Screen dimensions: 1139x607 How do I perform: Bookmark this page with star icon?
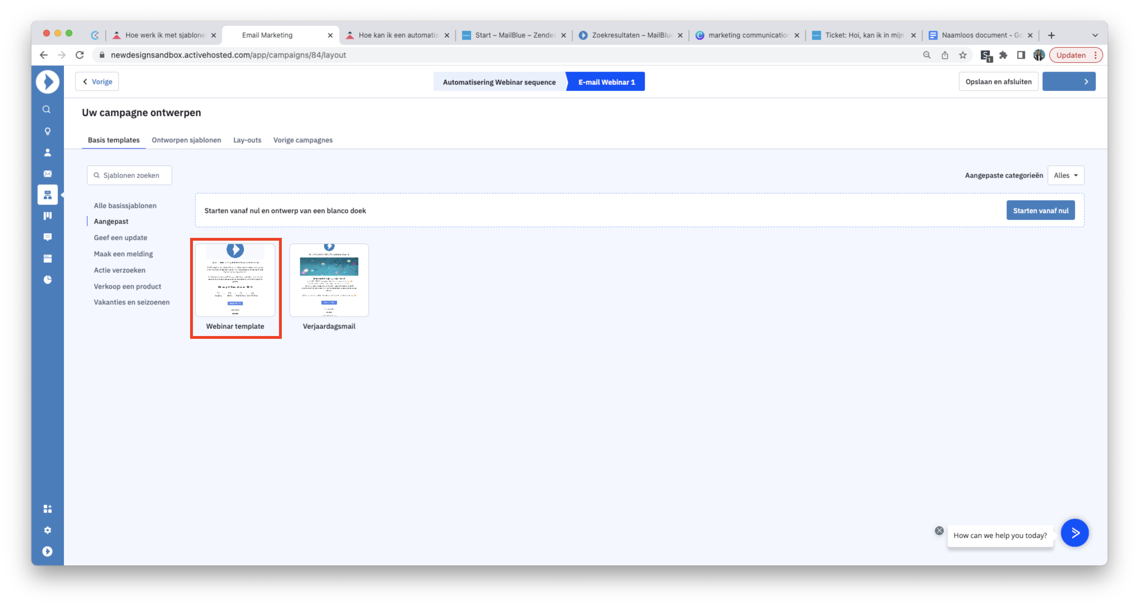point(963,55)
